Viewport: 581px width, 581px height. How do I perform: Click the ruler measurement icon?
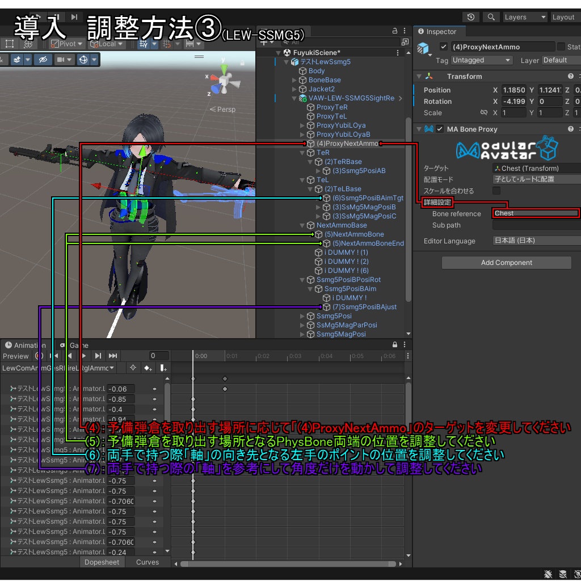pos(190,44)
